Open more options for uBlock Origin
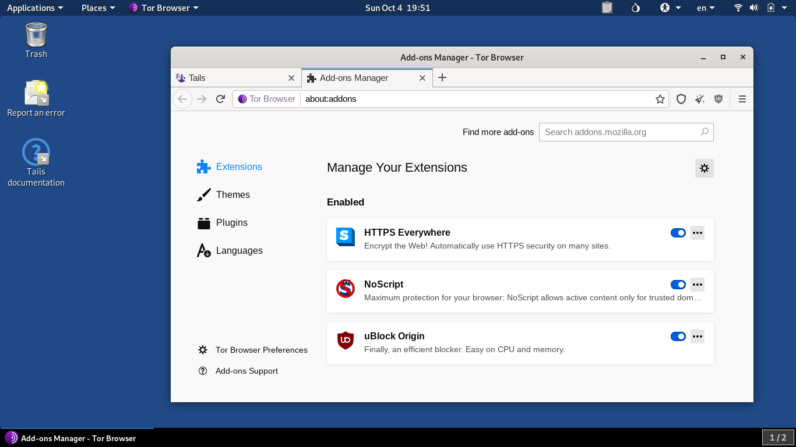 coord(698,336)
